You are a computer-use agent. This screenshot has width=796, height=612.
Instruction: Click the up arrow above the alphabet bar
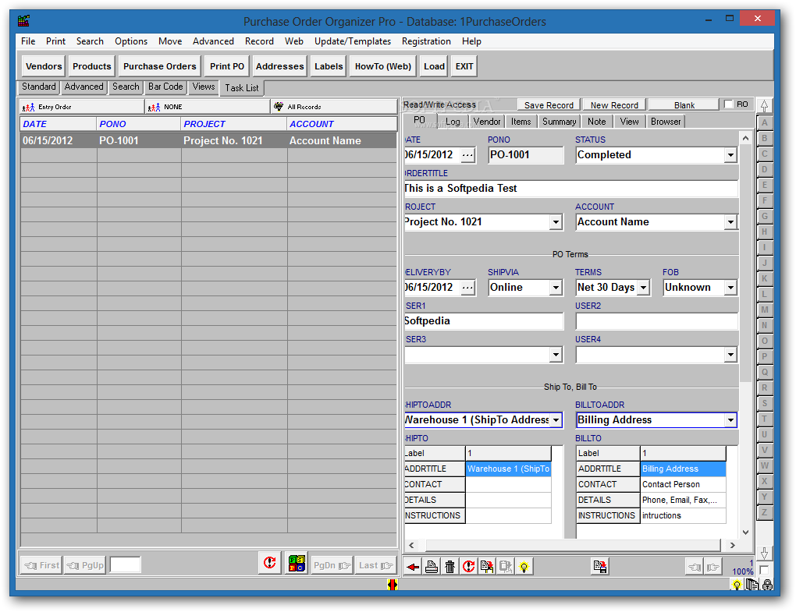point(764,106)
